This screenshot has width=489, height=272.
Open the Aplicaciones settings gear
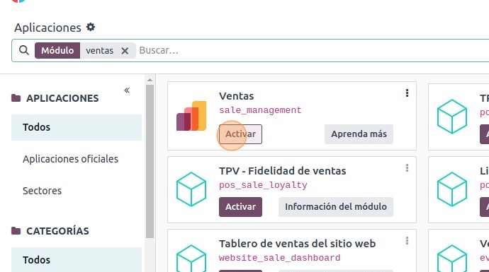pyautogui.click(x=91, y=27)
